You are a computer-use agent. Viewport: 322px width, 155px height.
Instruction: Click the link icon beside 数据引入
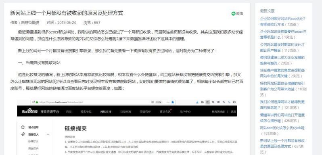point(23,134)
